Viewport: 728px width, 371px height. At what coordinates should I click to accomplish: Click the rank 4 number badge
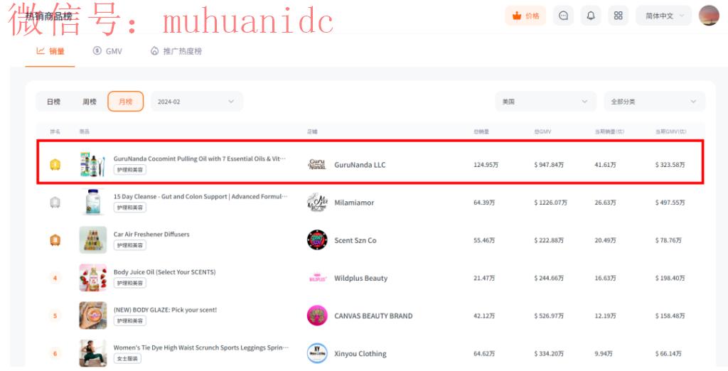pos(55,278)
